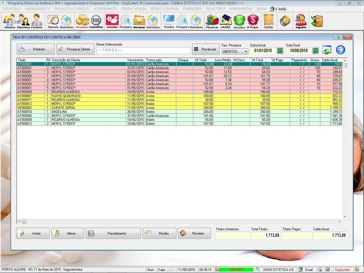Click the Parcelamento button
The height and width of the screenshot is (273, 364).
113,233
